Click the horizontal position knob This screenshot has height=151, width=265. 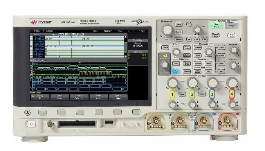point(197,30)
